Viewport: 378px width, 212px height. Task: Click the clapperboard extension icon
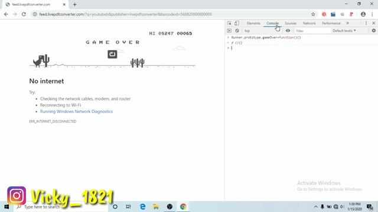[x=333, y=14]
